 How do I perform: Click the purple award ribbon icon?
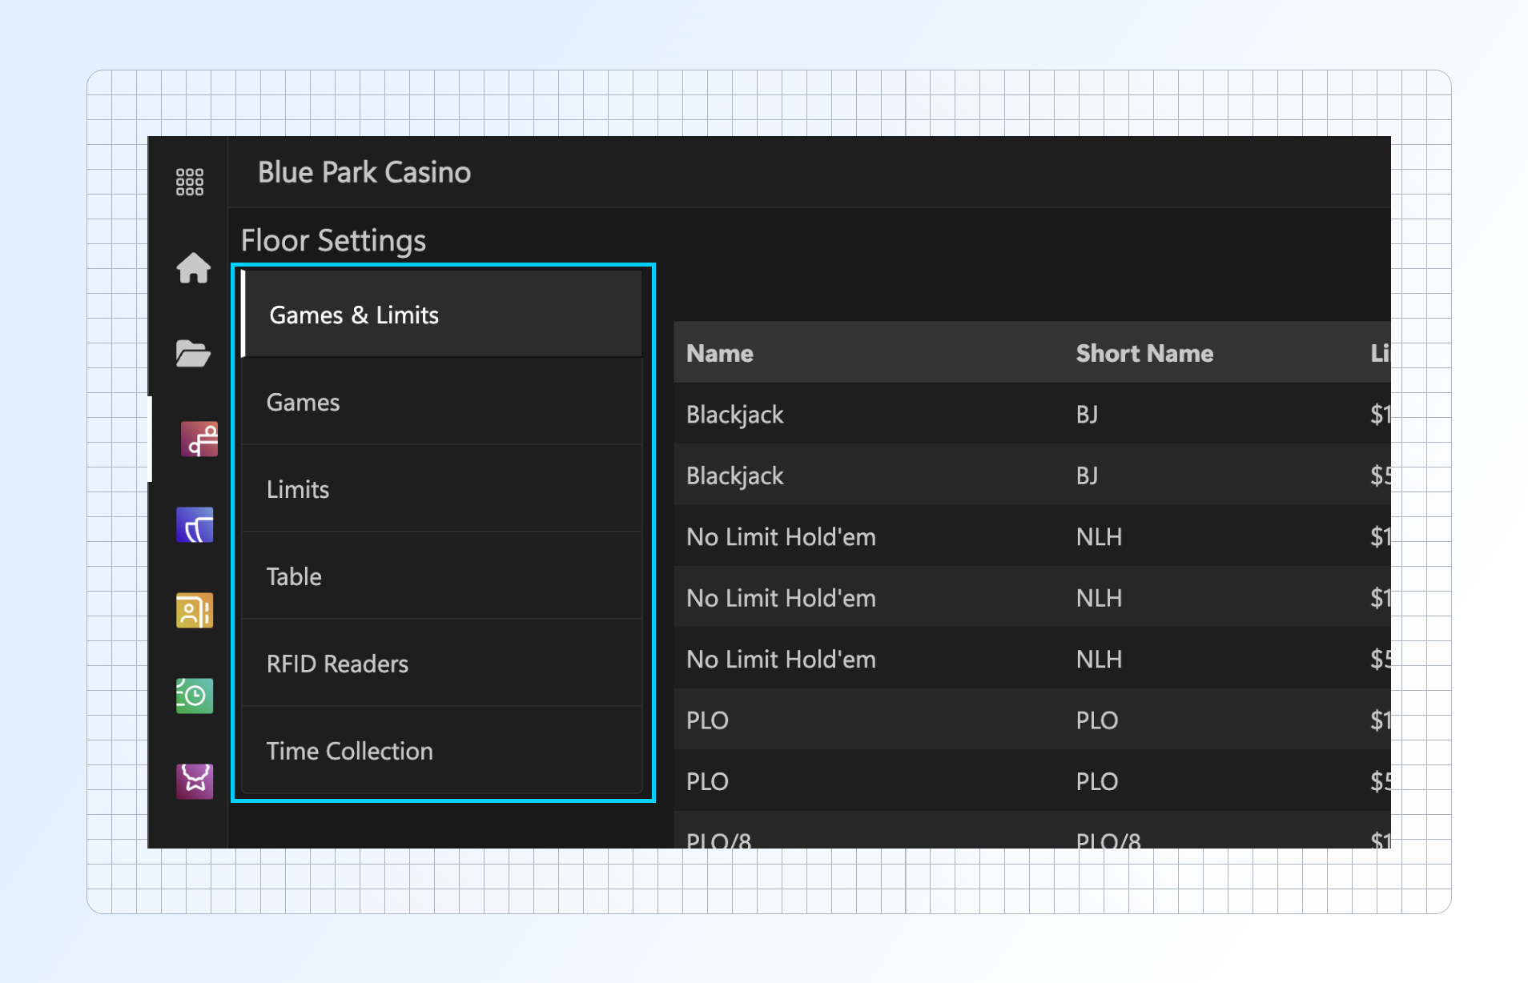click(195, 780)
